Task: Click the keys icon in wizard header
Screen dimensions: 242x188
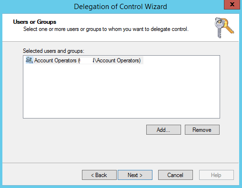Action: click(224, 28)
